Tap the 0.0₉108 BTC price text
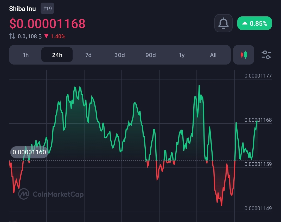The image size is (281, 222). [x=30, y=36]
